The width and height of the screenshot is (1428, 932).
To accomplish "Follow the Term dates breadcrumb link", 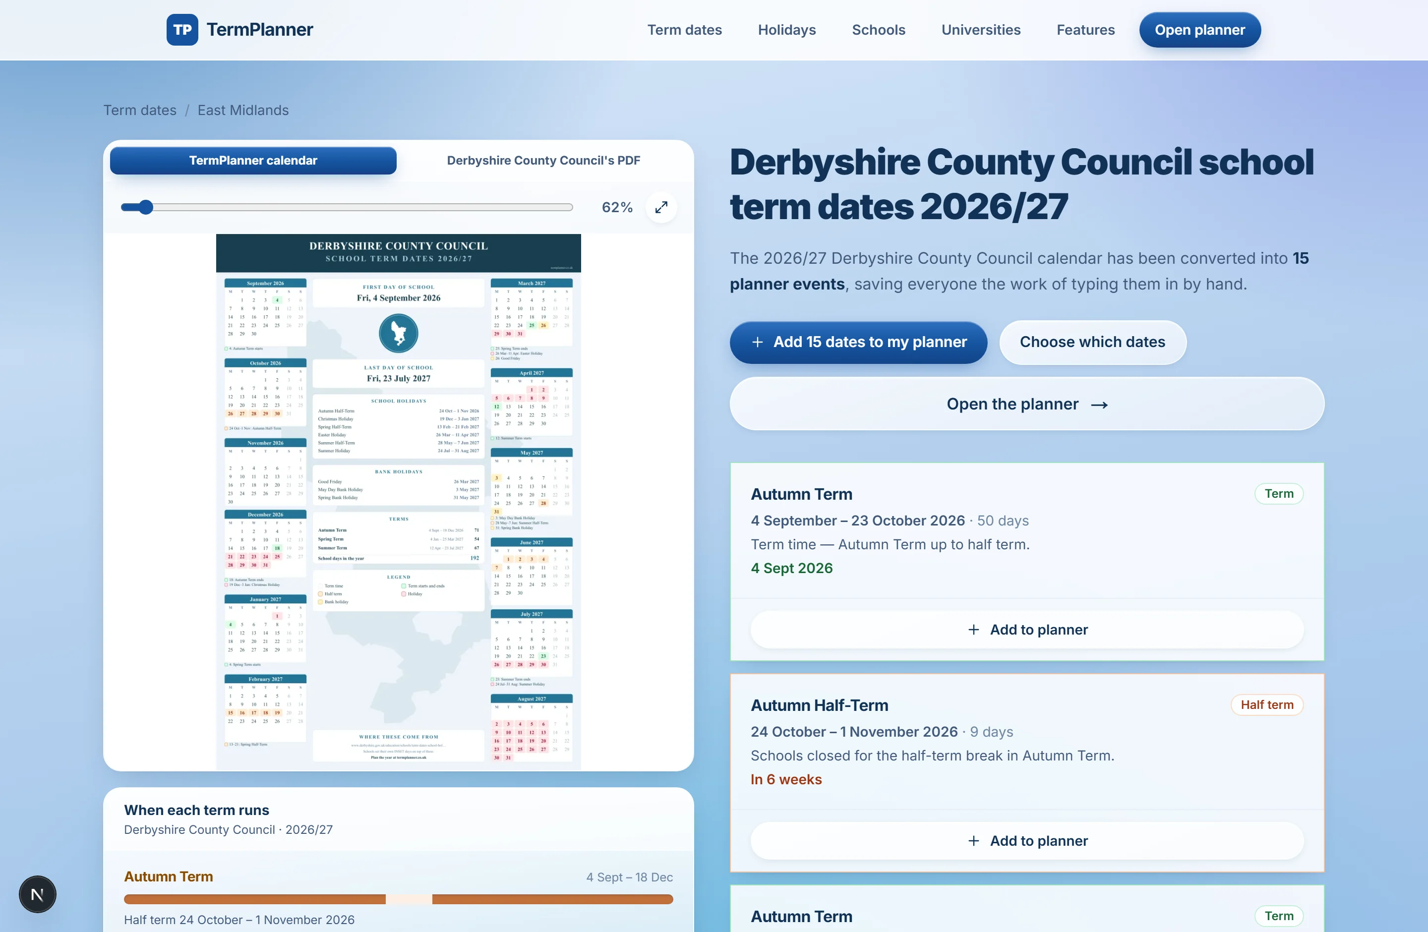I will coord(140,111).
